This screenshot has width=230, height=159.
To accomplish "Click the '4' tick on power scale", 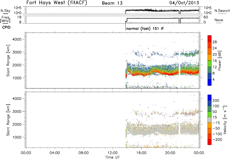I will click(213, 80).
